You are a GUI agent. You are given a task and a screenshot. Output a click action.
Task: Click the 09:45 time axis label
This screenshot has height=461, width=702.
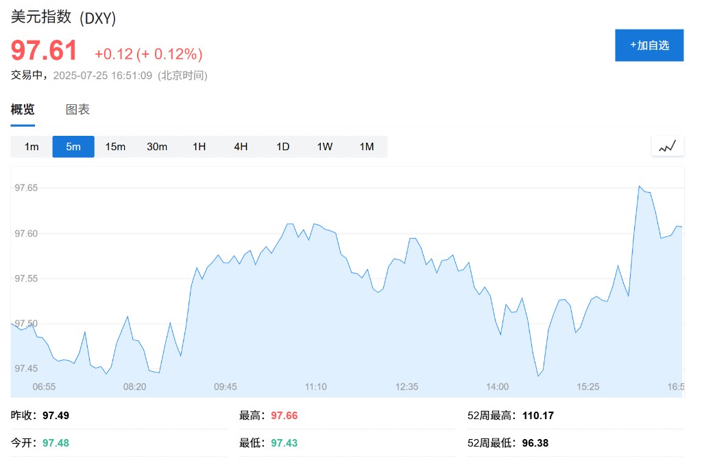coord(225,387)
